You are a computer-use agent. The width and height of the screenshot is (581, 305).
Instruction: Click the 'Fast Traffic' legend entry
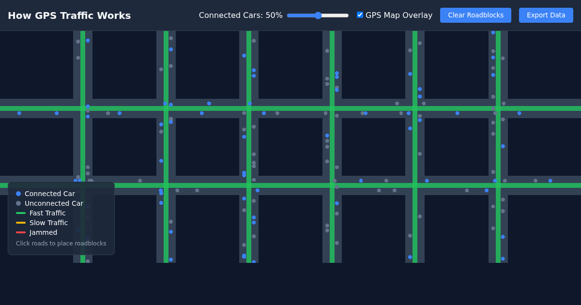[41, 213]
